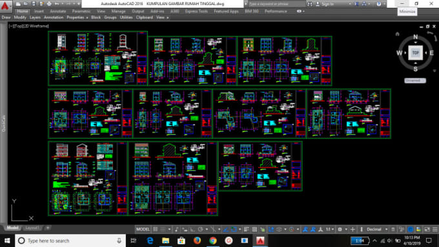This screenshot has width=439, height=247.
Task: Toggle Lineweight display in status bar
Action: (x=247, y=230)
